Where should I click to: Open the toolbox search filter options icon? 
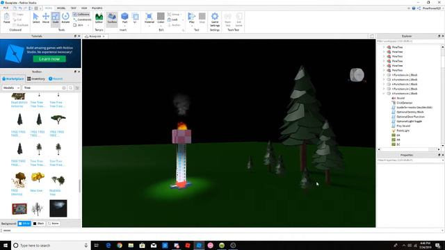(77, 88)
